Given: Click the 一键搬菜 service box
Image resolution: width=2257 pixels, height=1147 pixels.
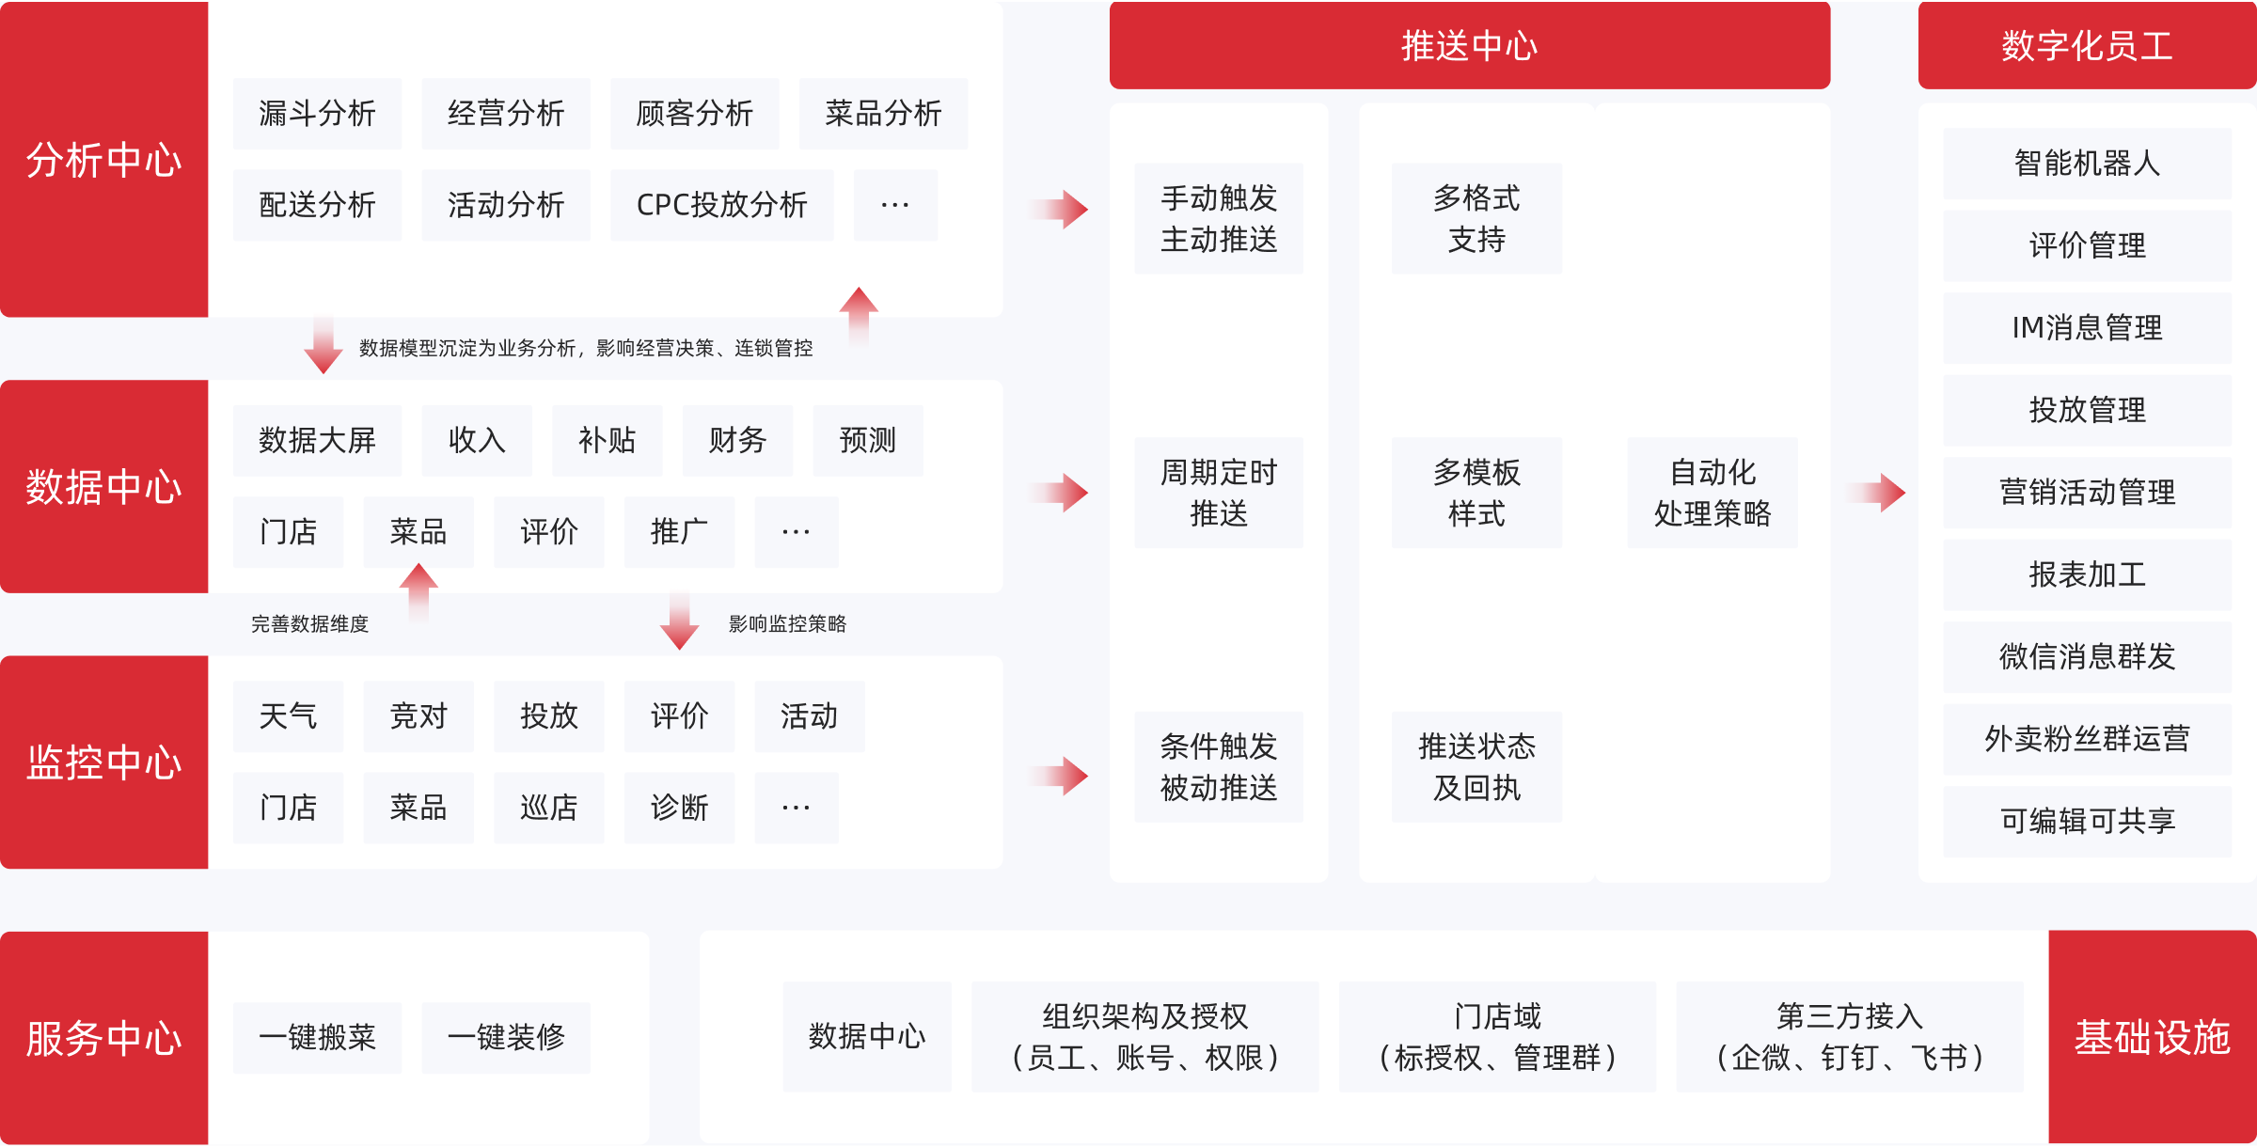Looking at the screenshot, I should pyautogui.click(x=317, y=1037).
